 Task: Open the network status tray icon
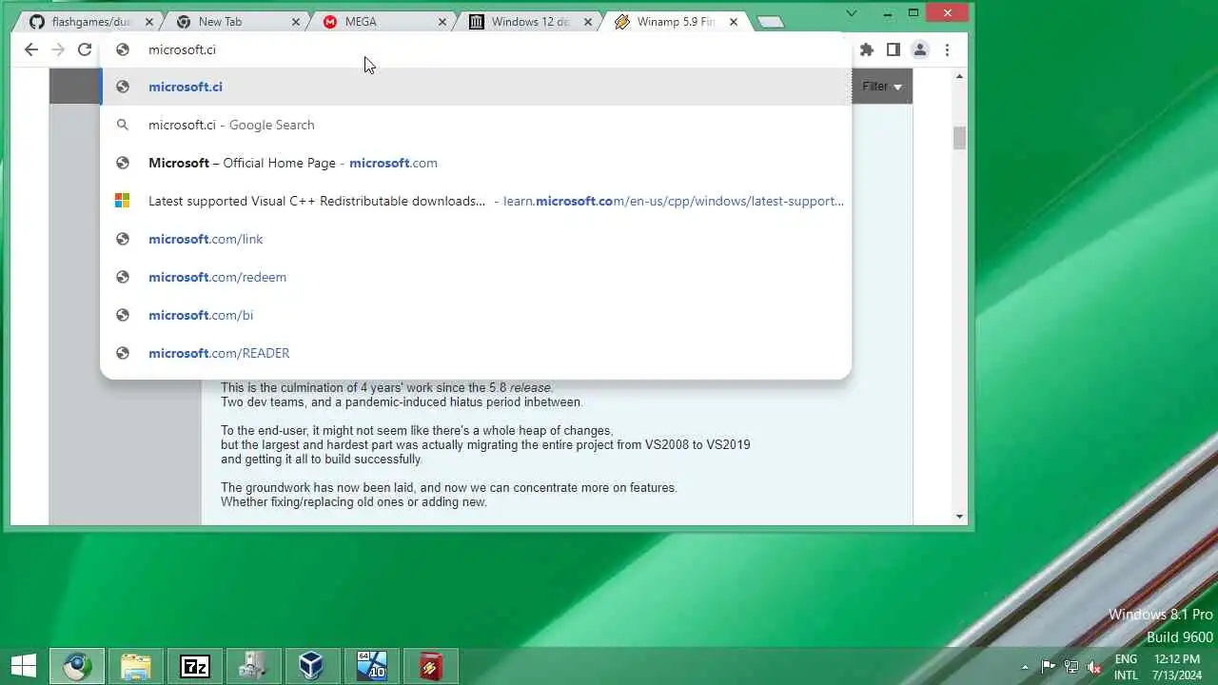(x=1071, y=667)
